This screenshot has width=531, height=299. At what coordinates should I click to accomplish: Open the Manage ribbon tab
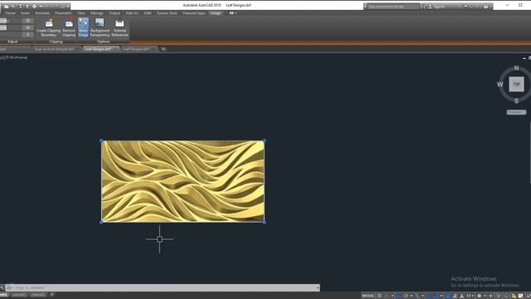tap(97, 13)
